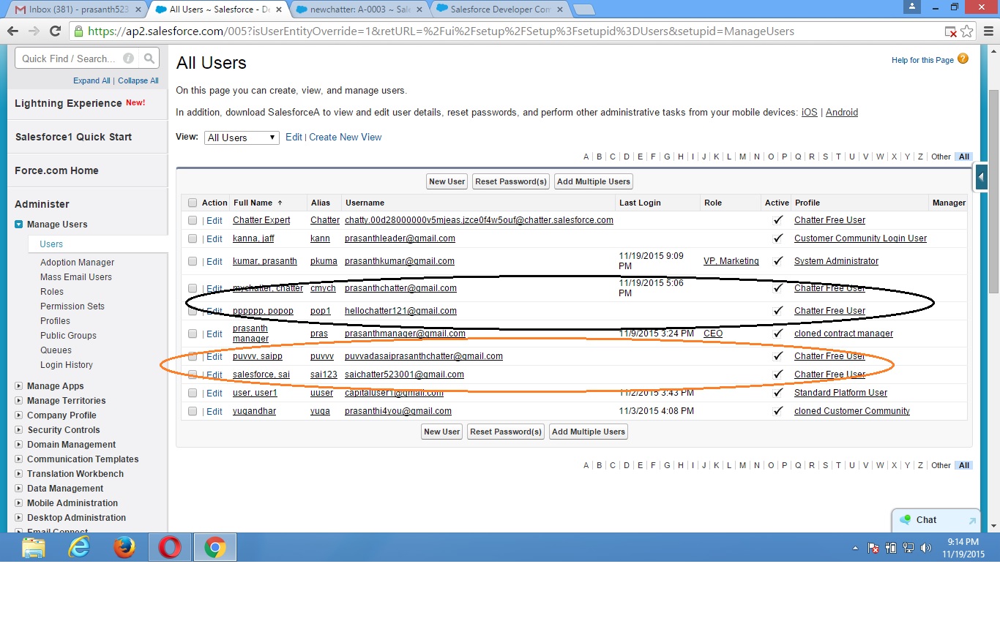
Task: Click the orange help question mark icon
Action: click(x=963, y=59)
